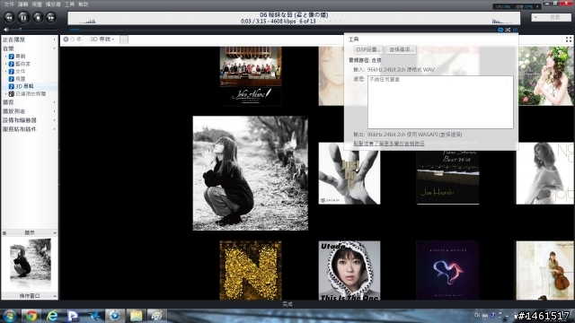Click the forward navigation arrow in view header

[x=73, y=39]
